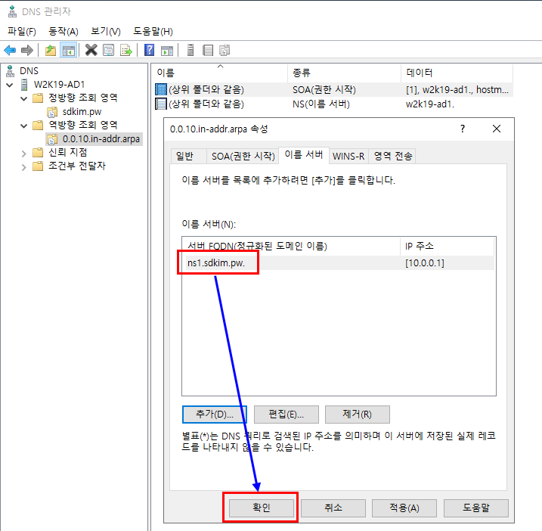Screen dimensions: 542x531
Task: Close the 0.0.10.in-addr.arpa properties dialog
Action: (x=497, y=129)
